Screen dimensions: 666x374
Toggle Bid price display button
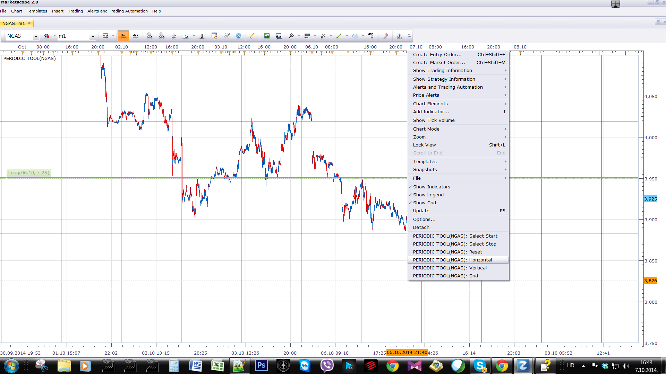click(x=123, y=36)
